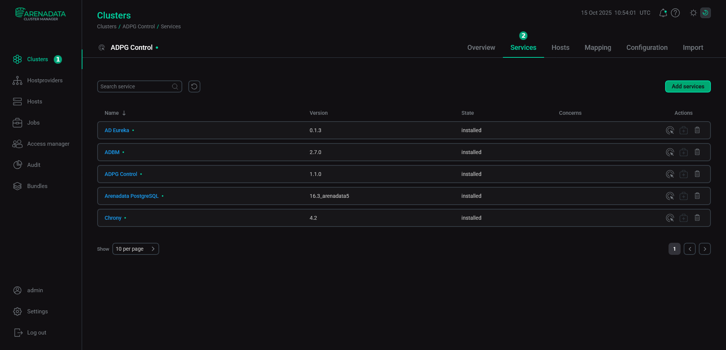Toggle maintenance mode for AD Eureka service
The width and height of the screenshot is (726, 350).
pyautogui.click(x=684, y=130)
